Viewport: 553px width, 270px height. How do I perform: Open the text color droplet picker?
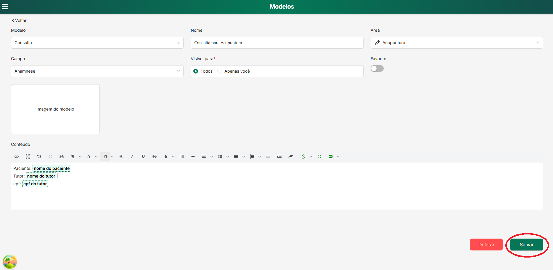pos(166,156)
